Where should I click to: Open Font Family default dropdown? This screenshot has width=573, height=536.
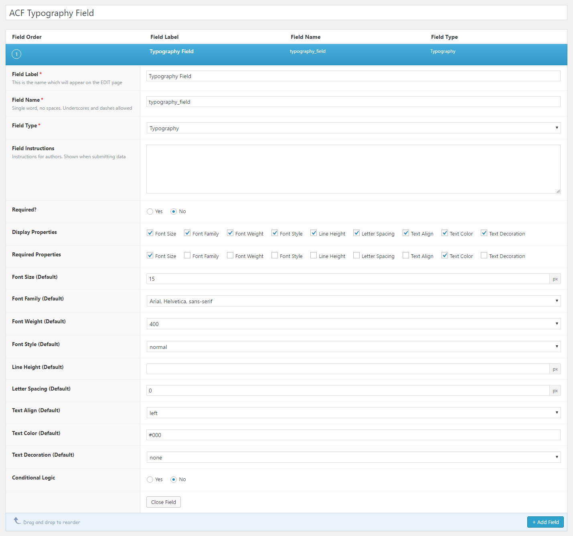[x=353, y=301]
